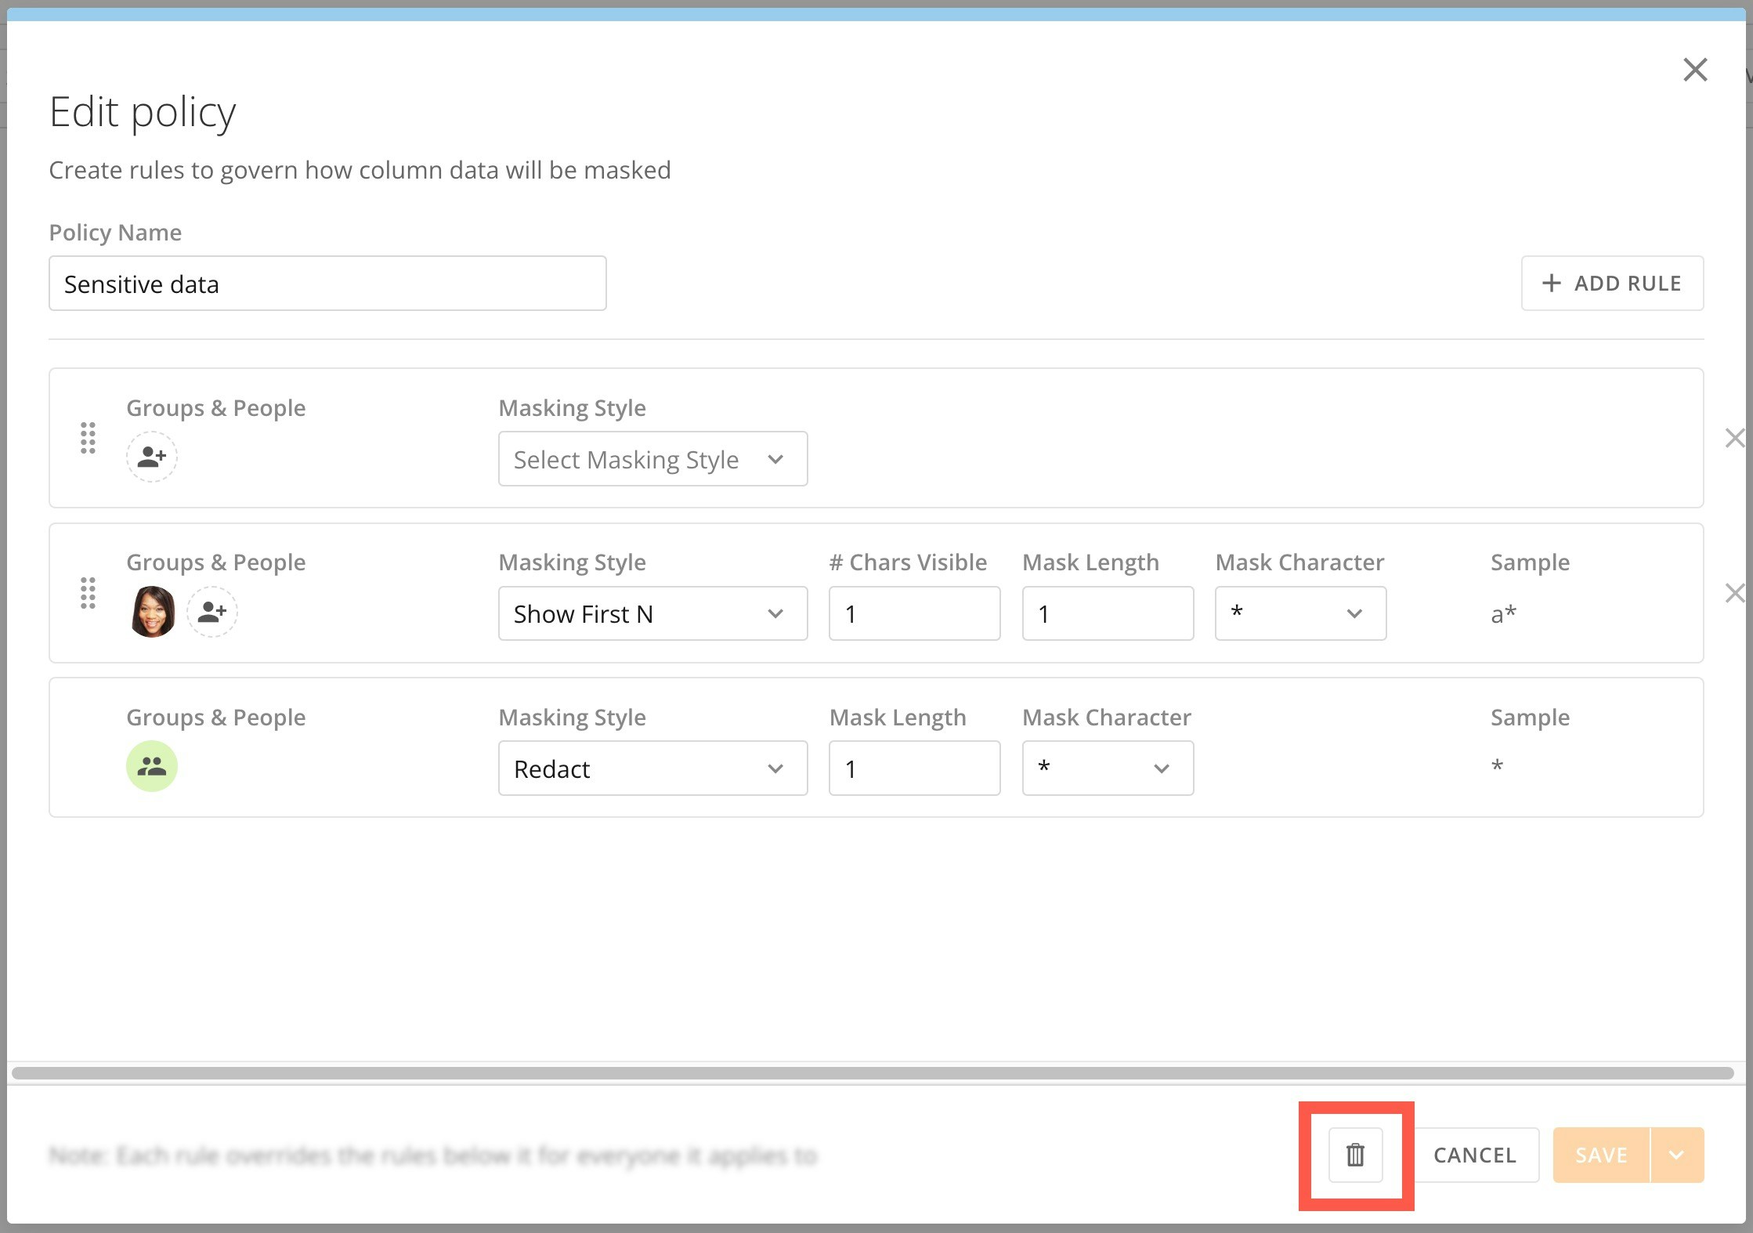Click add-person icon next to user avatar
This screenshot has width=1753, height=1233.
[x=212, y=612]
